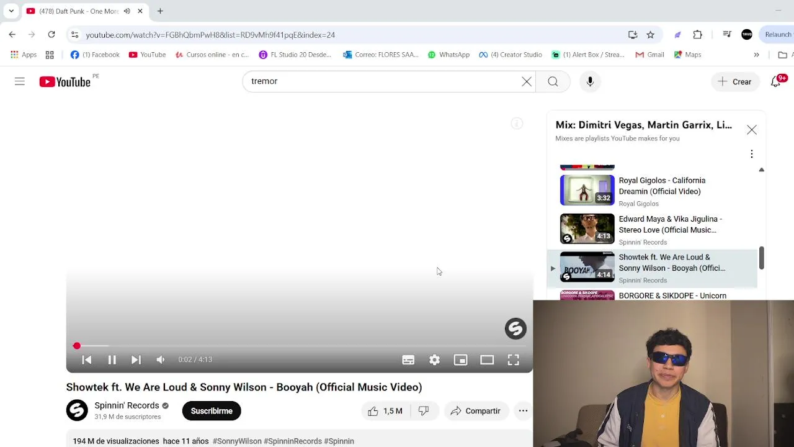Bookmark this page star icon

tap(650, 35)
